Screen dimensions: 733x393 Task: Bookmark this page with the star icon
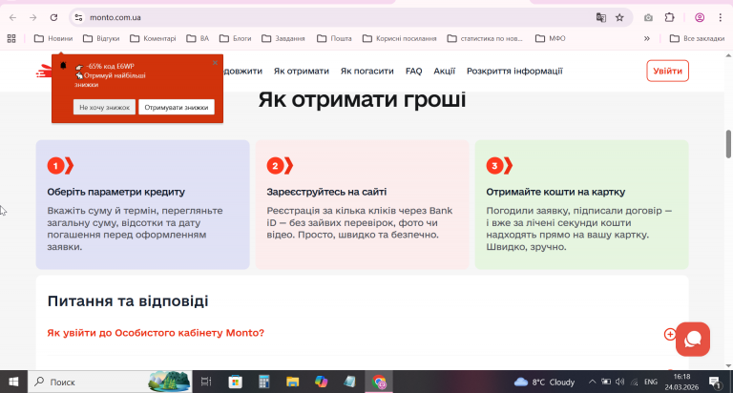(x=619, y=18)
